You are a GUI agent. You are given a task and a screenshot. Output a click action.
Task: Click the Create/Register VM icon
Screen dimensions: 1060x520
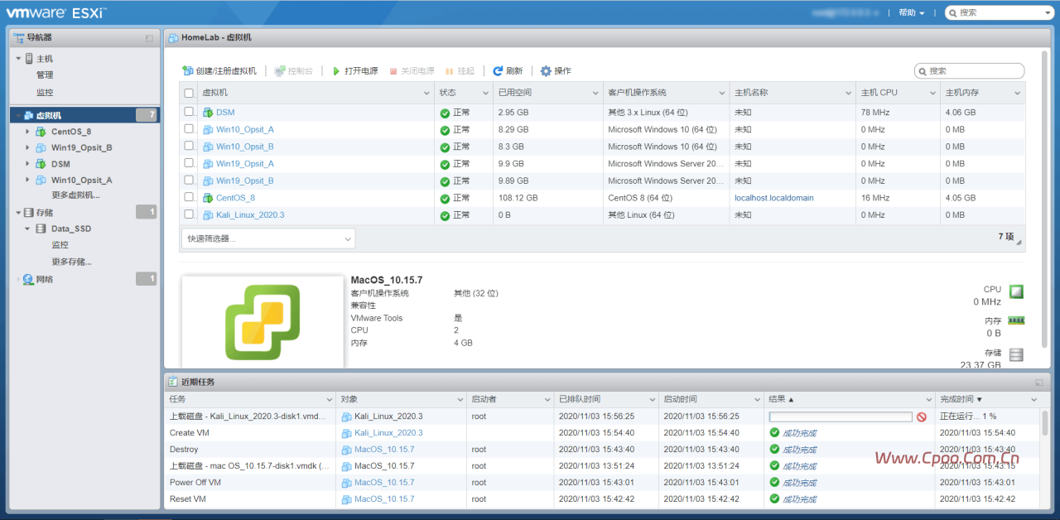(x=188, y=71)
